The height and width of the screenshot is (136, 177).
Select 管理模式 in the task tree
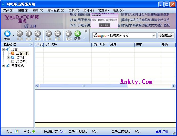[17, 66]
